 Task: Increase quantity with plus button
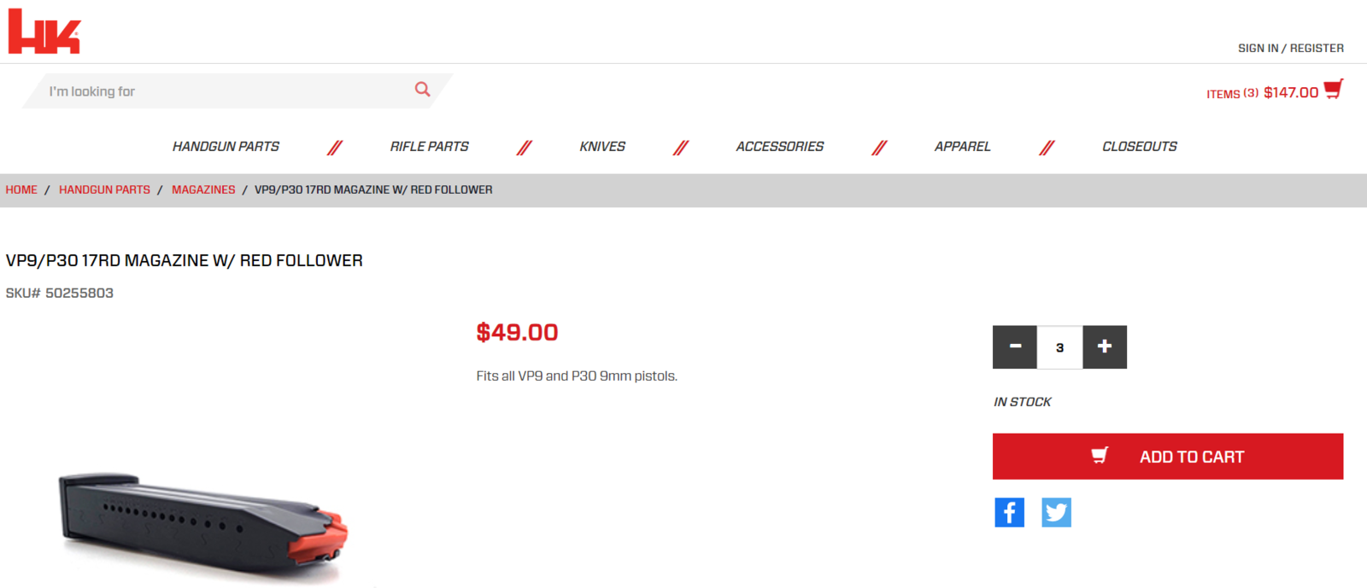[x=1105, y=346]
